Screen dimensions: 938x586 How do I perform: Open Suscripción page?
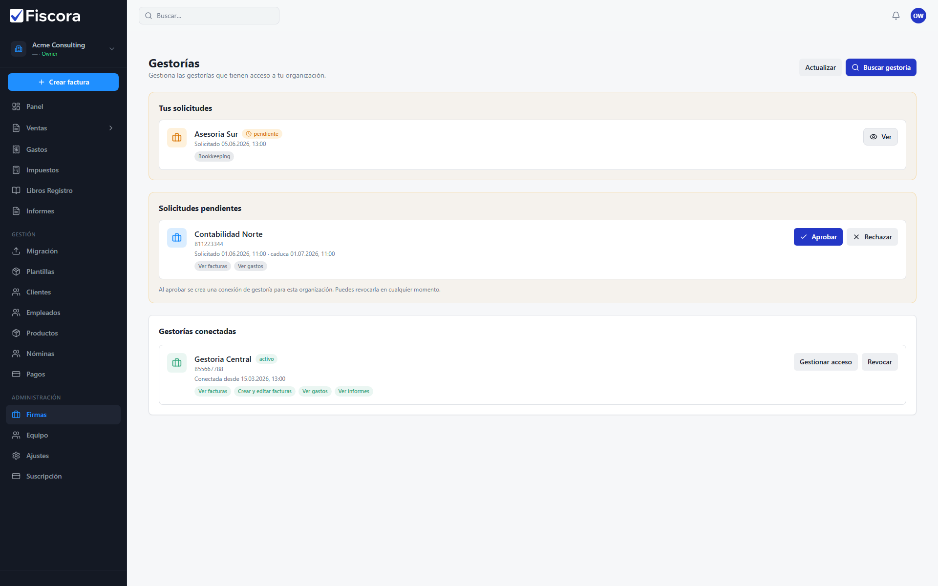point(63,476)
